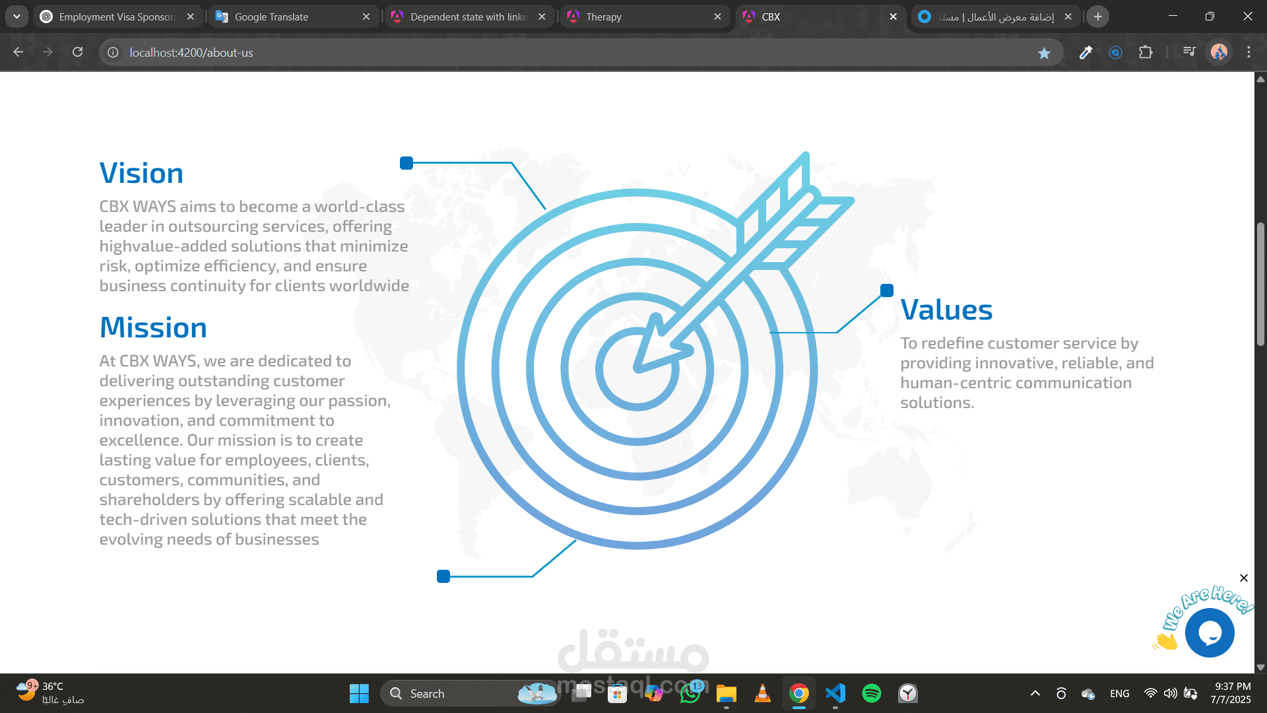Close the Arabic-titled Mostaql tab
Viewport: 1267px width, 713px height.
[x=1068, y=17]
